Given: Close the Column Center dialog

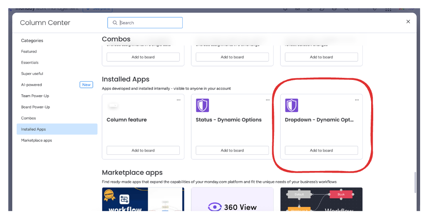Looking at the screenshot, I should pos(408,22).
